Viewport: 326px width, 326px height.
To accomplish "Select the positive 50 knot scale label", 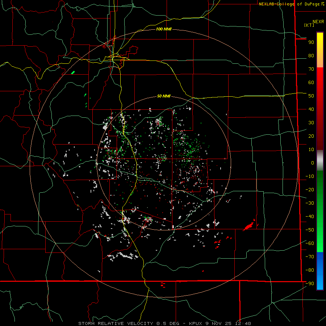I will click(x=311, y=96).
